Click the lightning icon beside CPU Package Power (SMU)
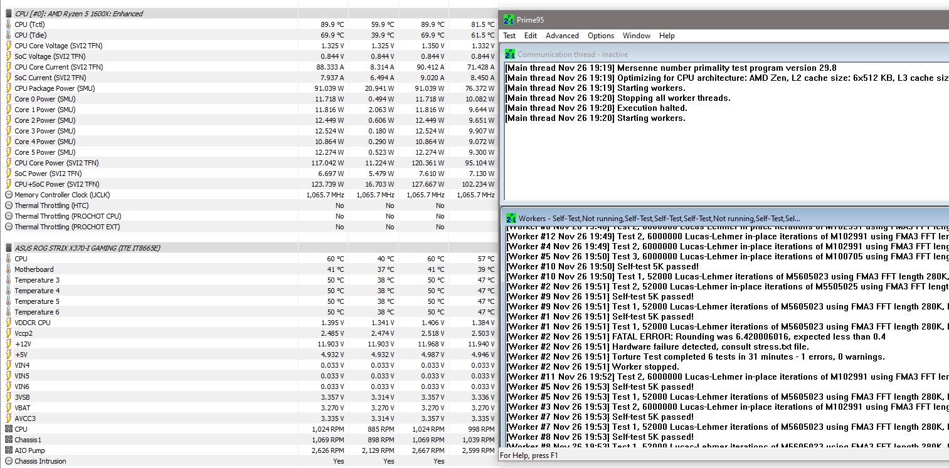This screenshot has height=468, width=949. (8, 88)
